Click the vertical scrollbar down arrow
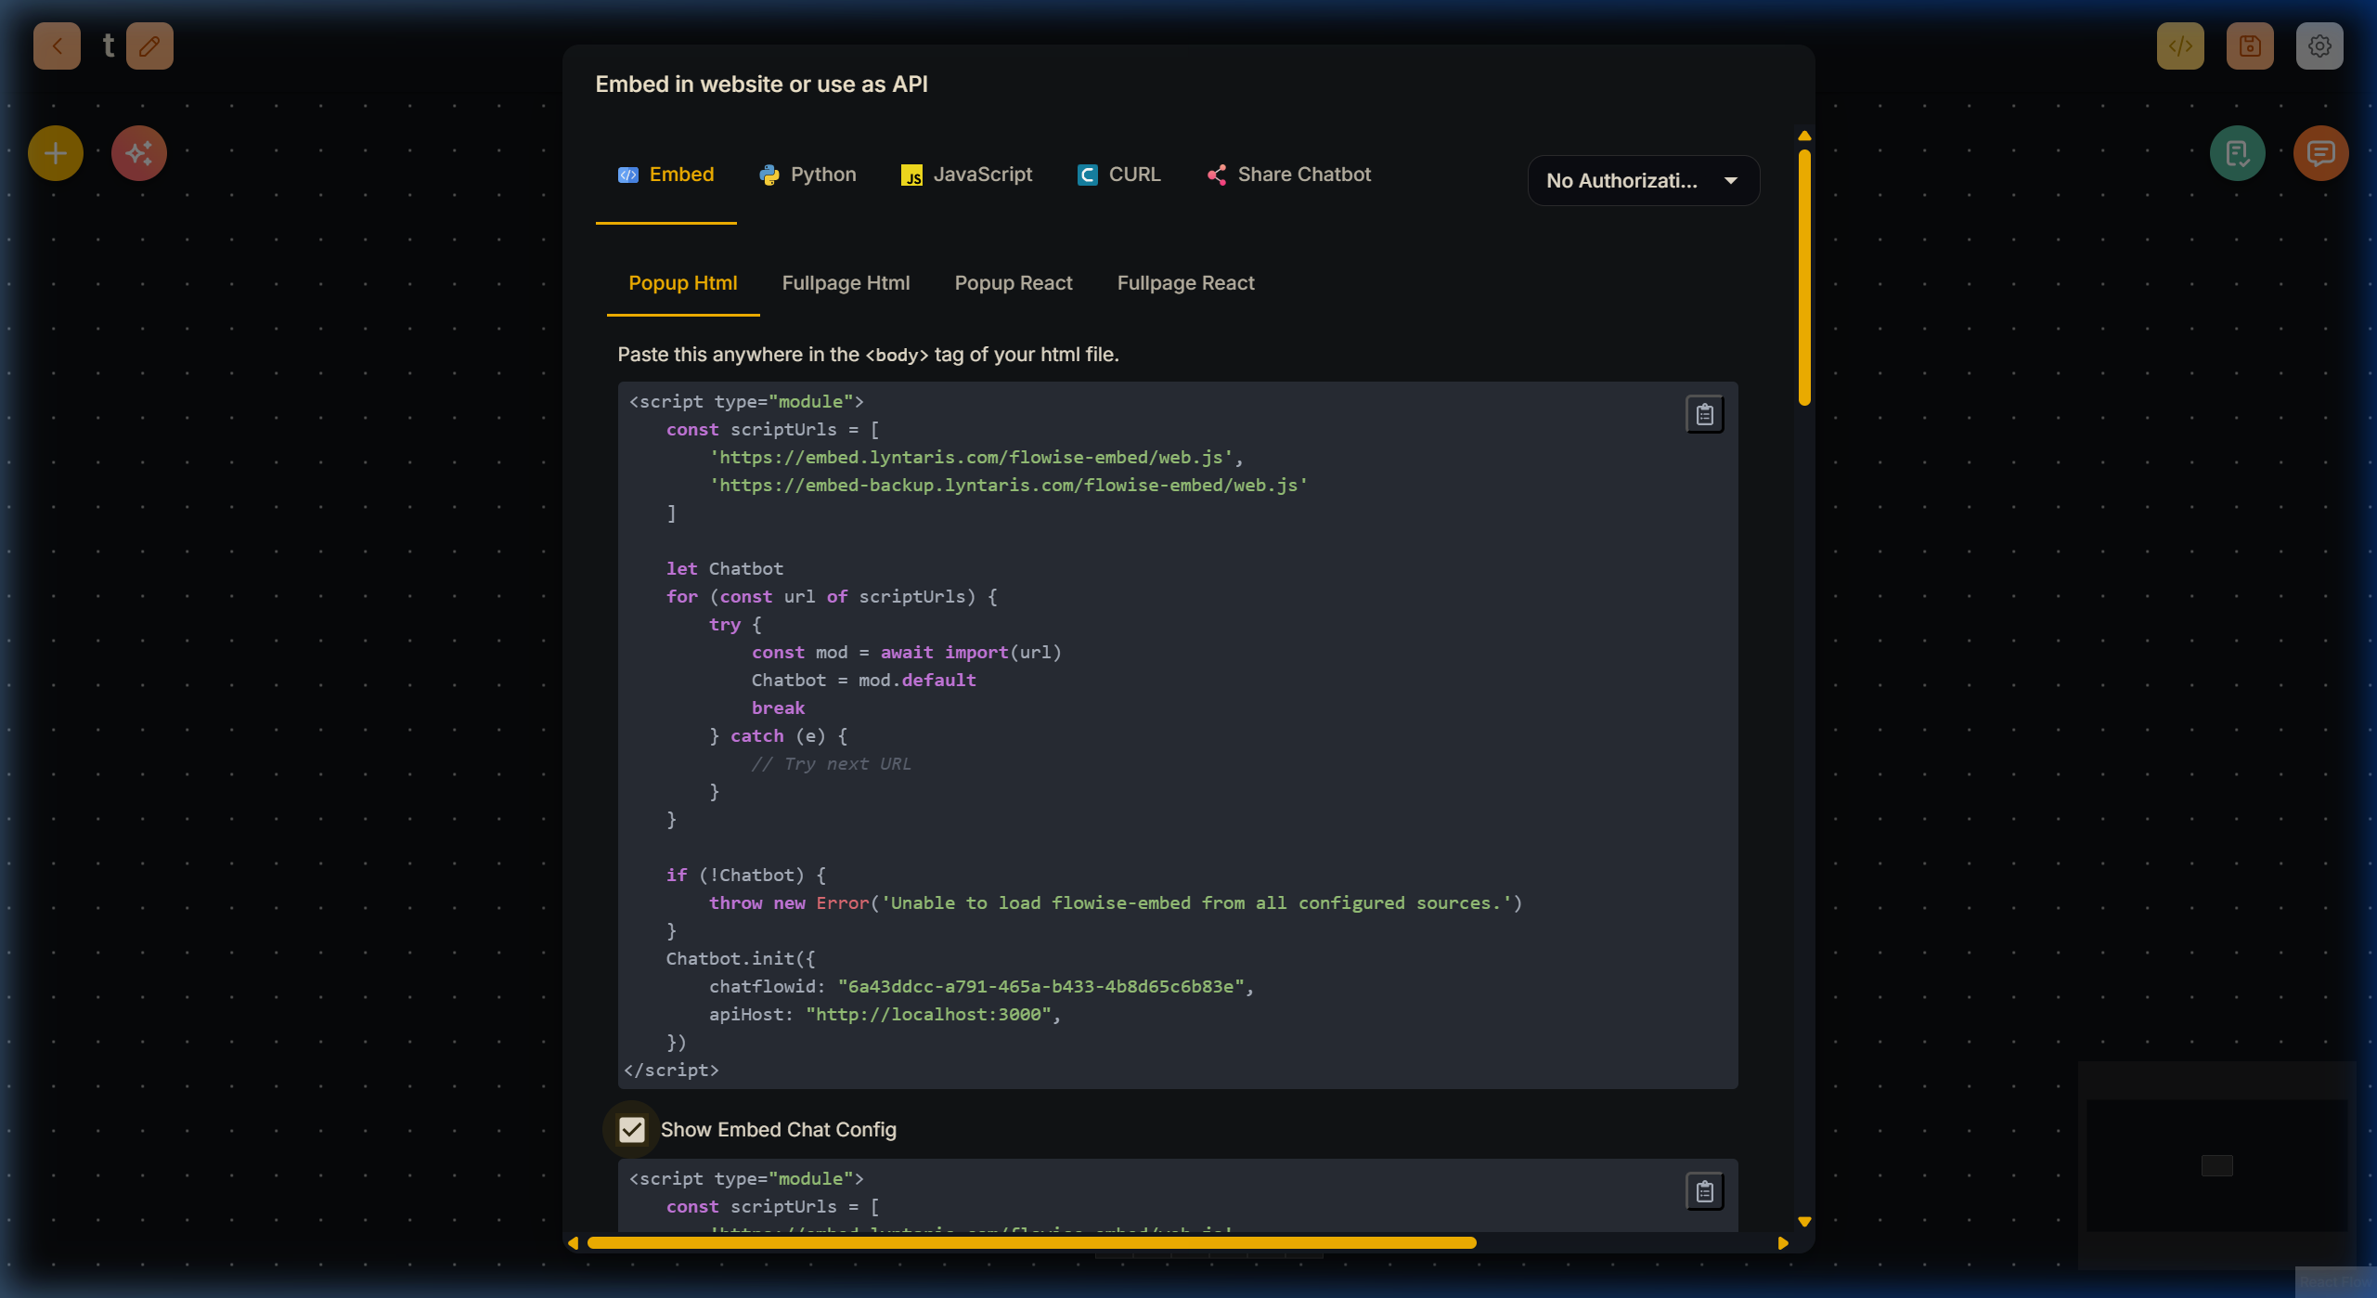2377x1298 pixels. click(x=1804, y=1222)
